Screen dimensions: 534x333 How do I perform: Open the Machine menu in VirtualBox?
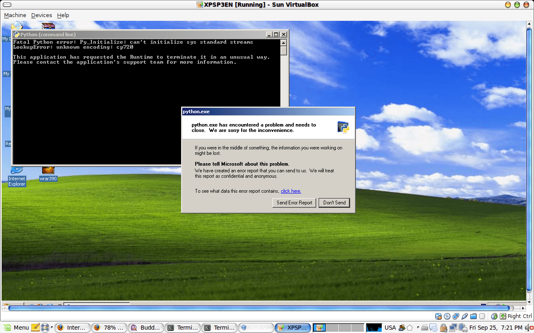15,15
